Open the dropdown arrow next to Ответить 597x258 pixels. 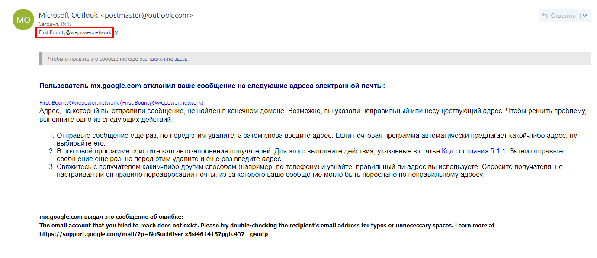click(585, 16)
